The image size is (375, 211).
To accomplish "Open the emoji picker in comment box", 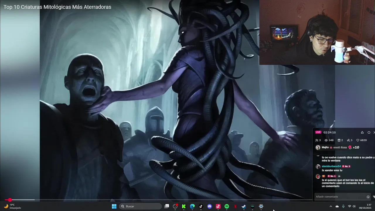I will (x=368, y=197).
